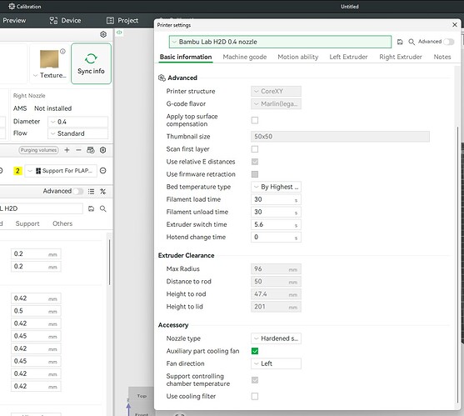Click the save icon next to H2D process preset
Screen dimensions: 464x416
click(x=91, y=208)
